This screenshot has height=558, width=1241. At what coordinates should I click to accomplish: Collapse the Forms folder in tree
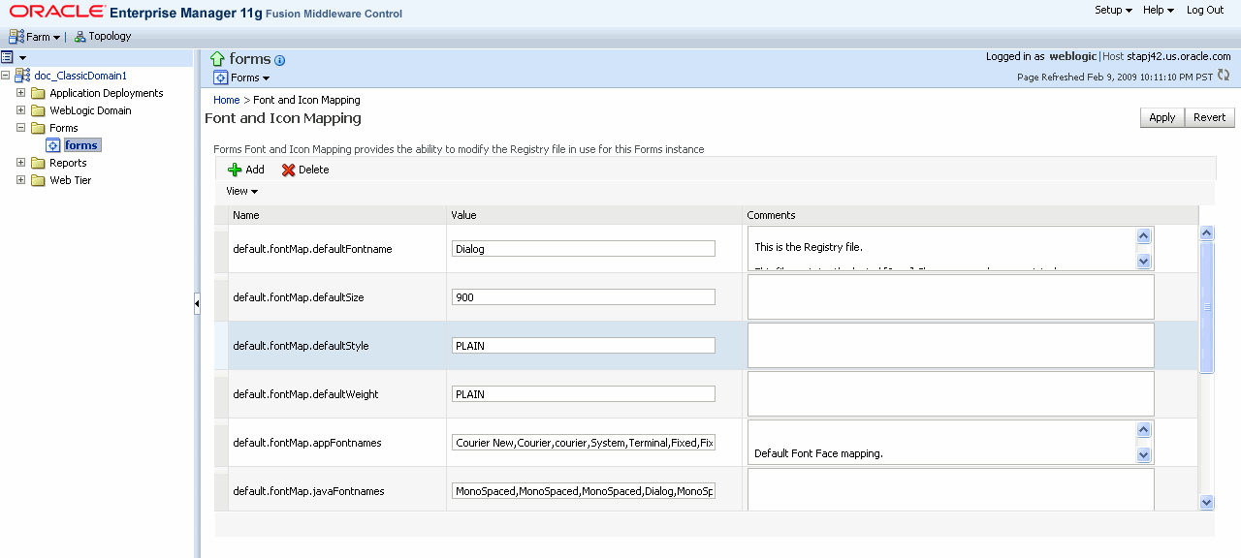(21, 128)
